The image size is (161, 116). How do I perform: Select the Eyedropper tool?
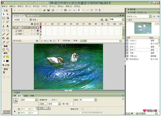coord(4,42)
